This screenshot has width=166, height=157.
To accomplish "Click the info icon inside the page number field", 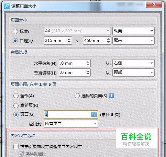I will (94, 114).
